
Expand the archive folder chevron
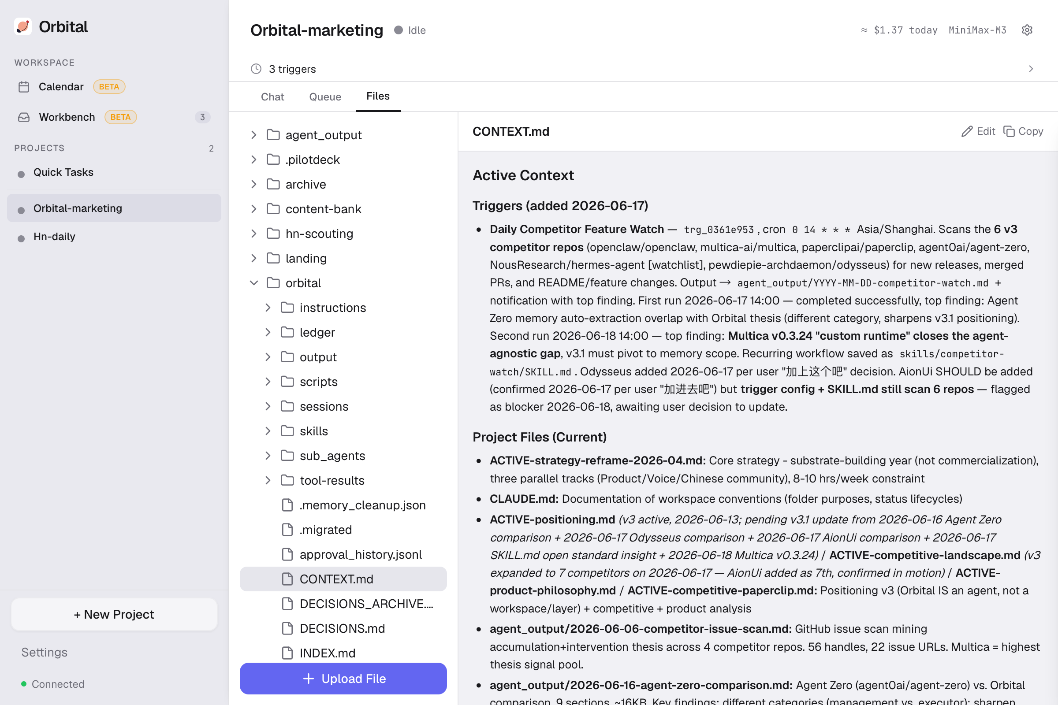coord(254,184)
